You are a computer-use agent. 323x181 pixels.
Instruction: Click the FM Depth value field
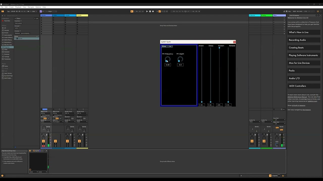pos(180,65)
